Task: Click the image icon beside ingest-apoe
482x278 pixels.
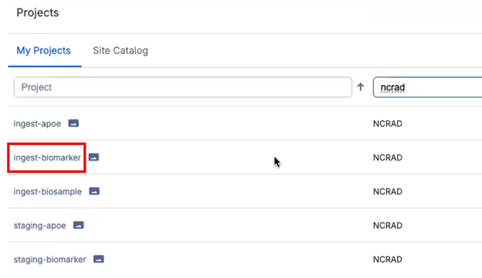Action: point(73,124)
